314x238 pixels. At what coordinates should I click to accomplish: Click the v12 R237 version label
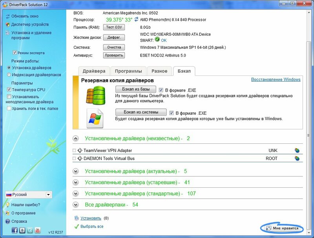tap(56, 232)
